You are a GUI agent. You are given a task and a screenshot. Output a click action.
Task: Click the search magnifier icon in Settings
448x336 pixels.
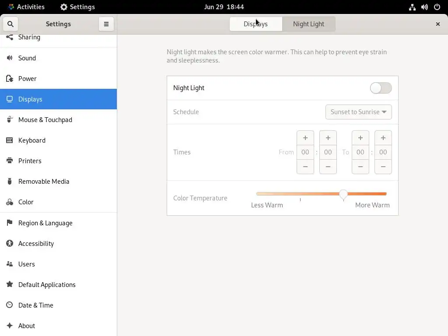(10, 24)
